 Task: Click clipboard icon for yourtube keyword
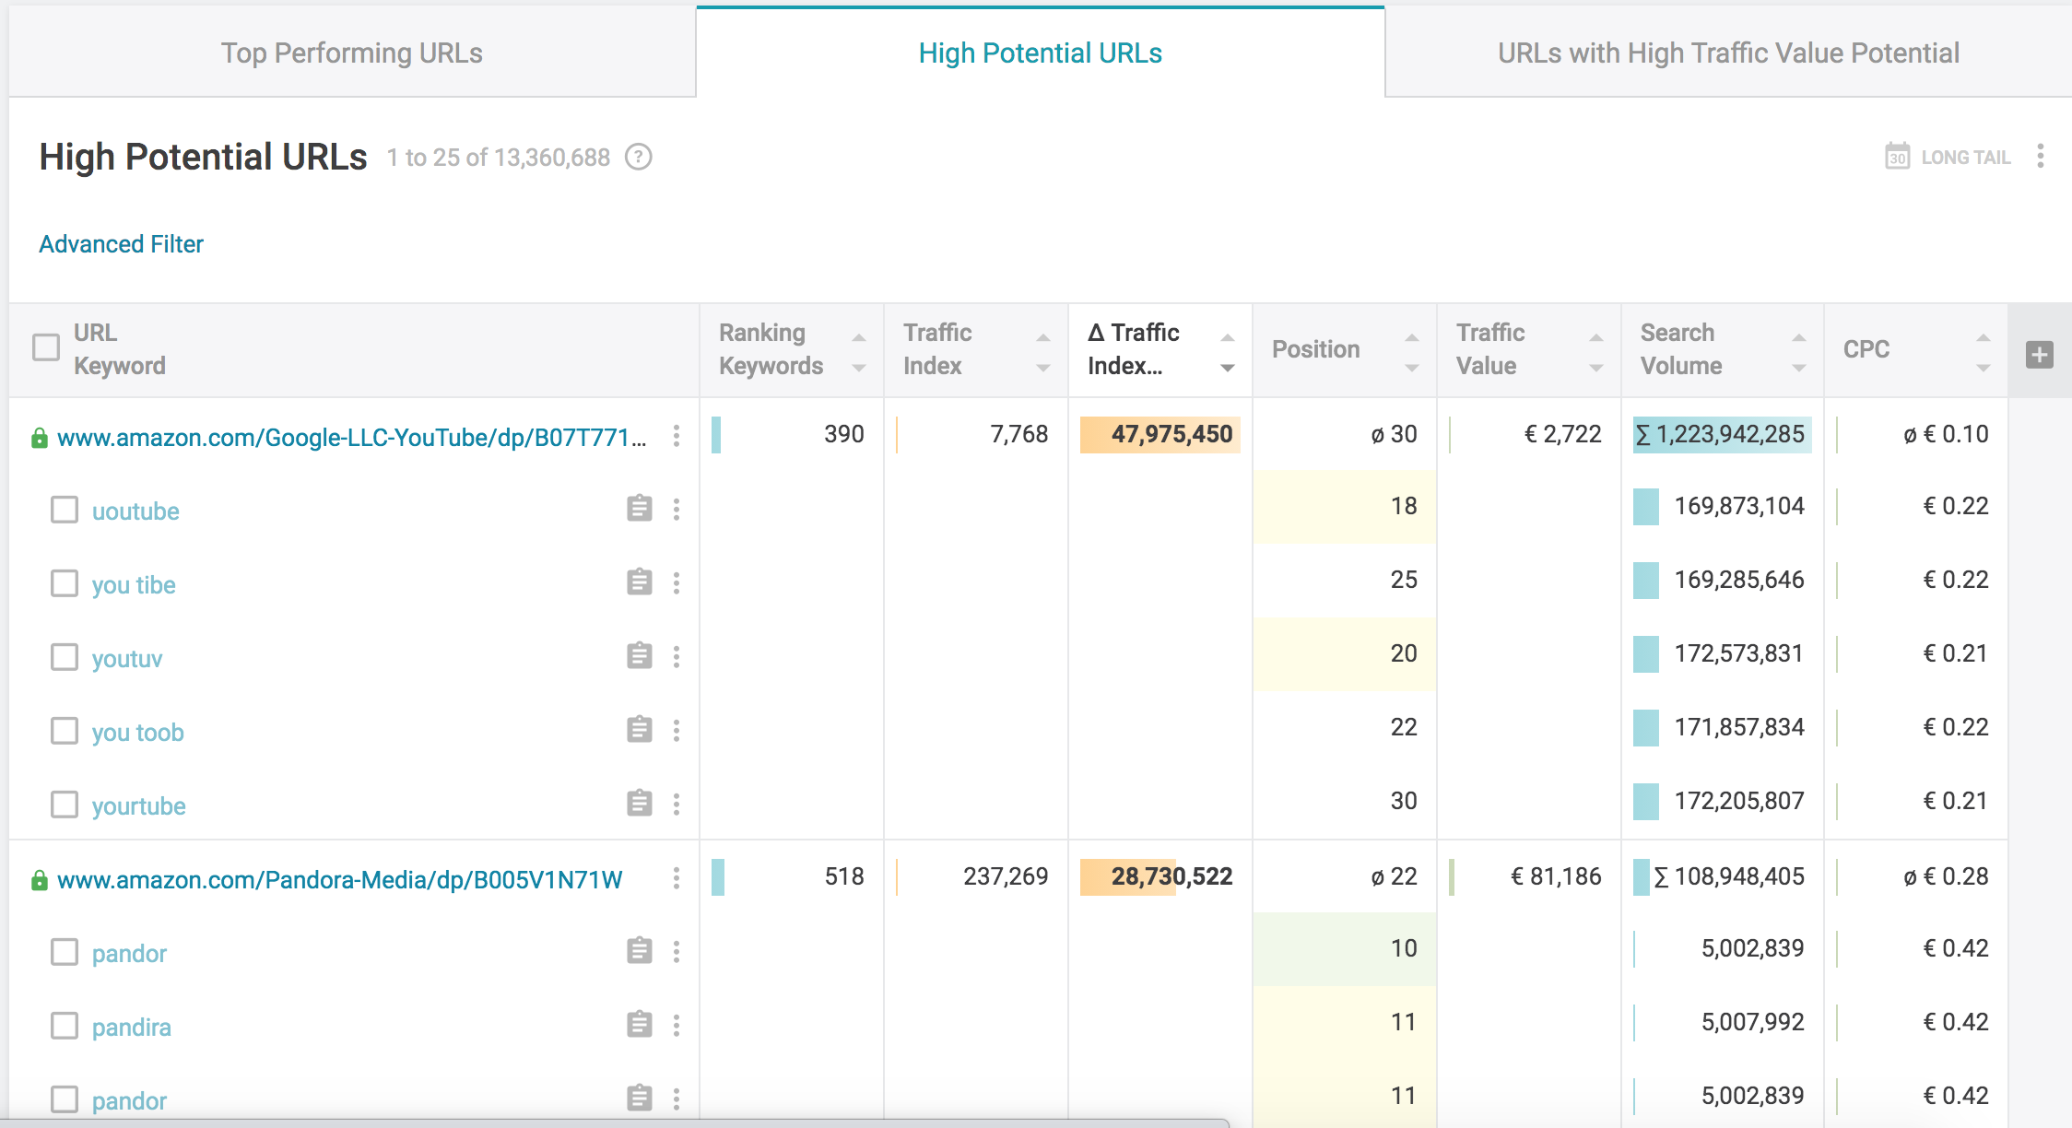[640, 803]
